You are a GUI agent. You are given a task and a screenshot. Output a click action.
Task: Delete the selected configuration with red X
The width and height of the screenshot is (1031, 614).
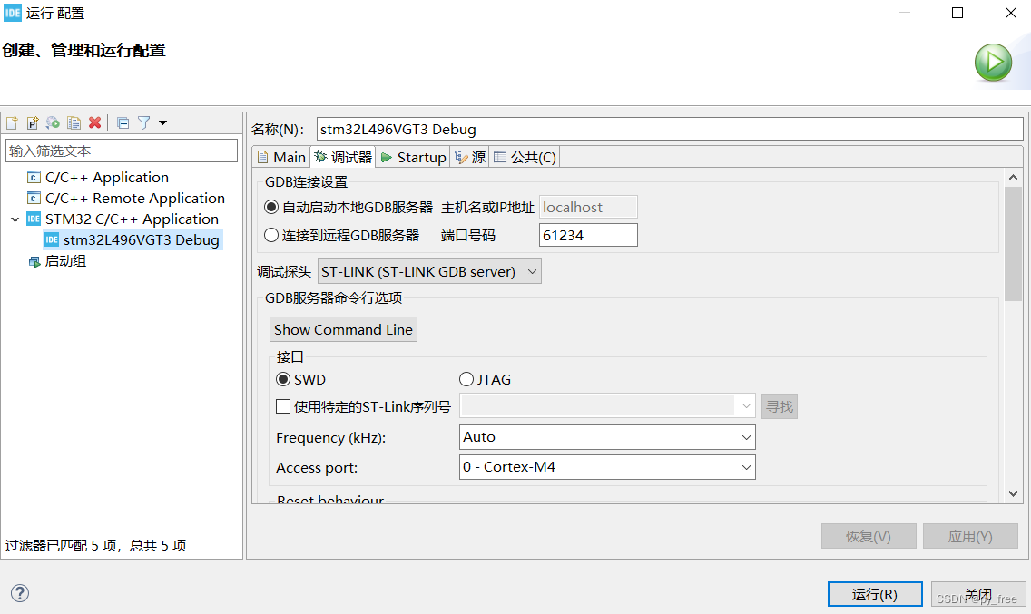94,123
